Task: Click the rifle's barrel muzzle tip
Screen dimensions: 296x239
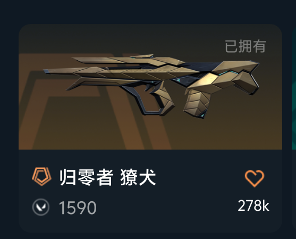Action: [46, 71]
